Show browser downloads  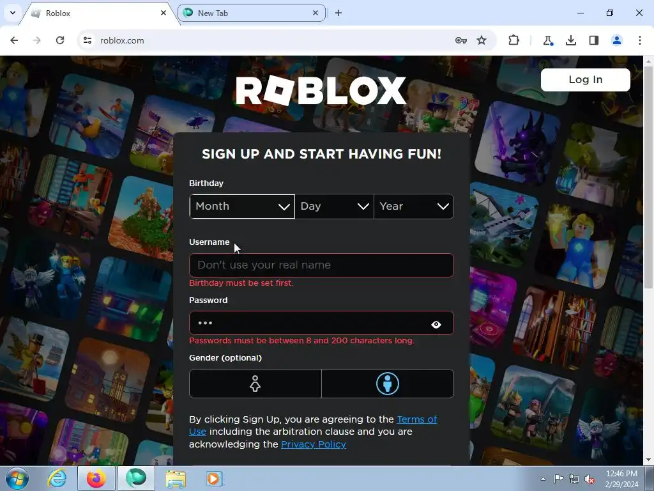pyautogui.click(x=571, y=40)
